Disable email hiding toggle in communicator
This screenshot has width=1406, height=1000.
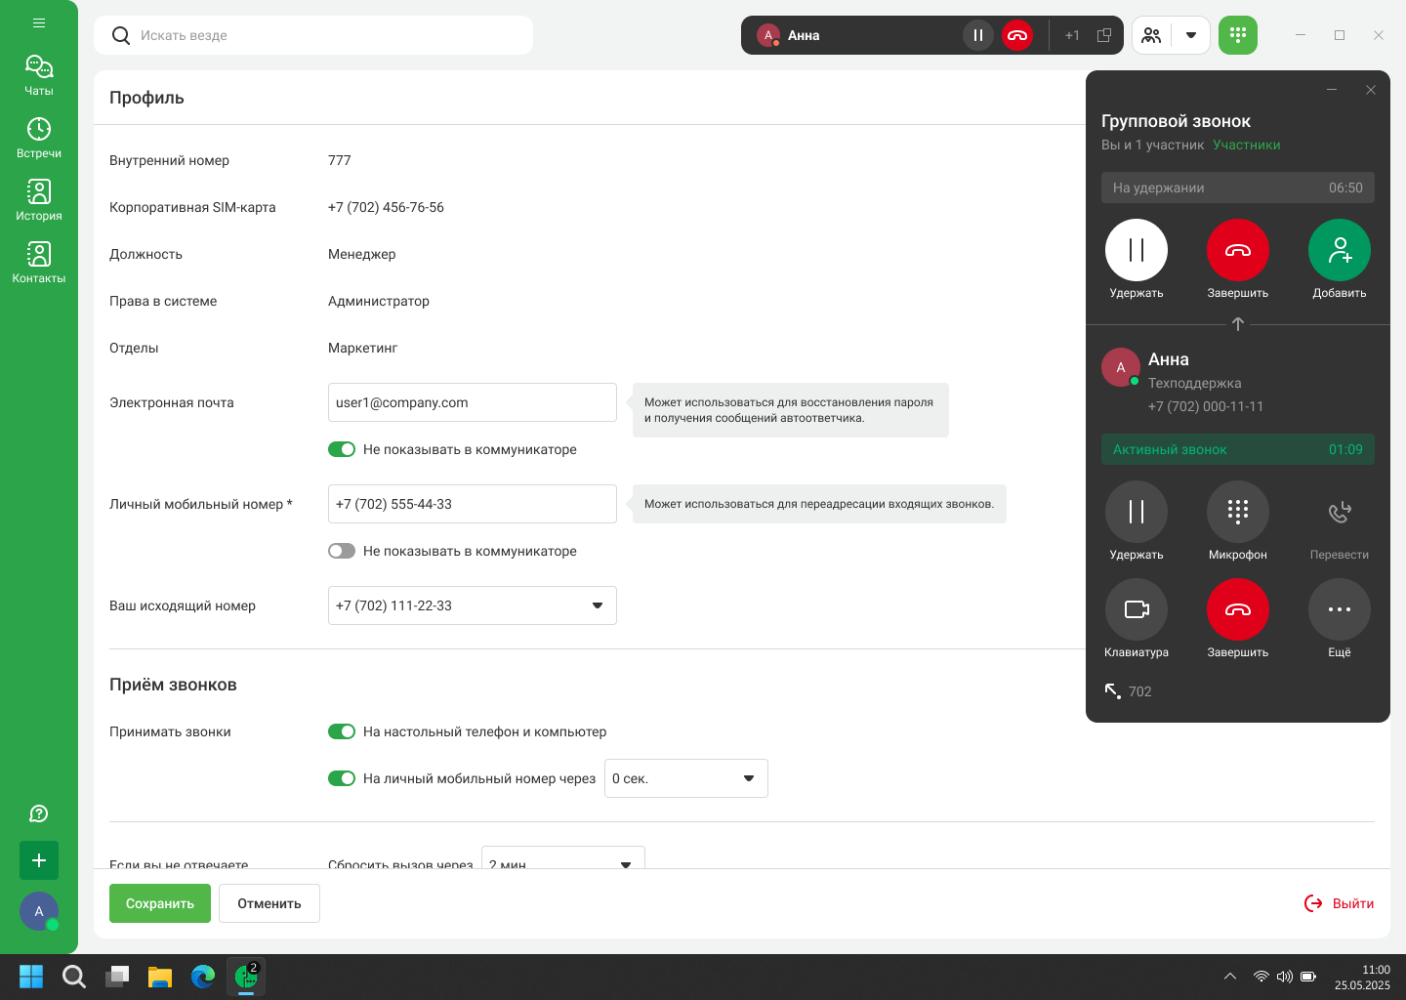(x=342, y=449)
